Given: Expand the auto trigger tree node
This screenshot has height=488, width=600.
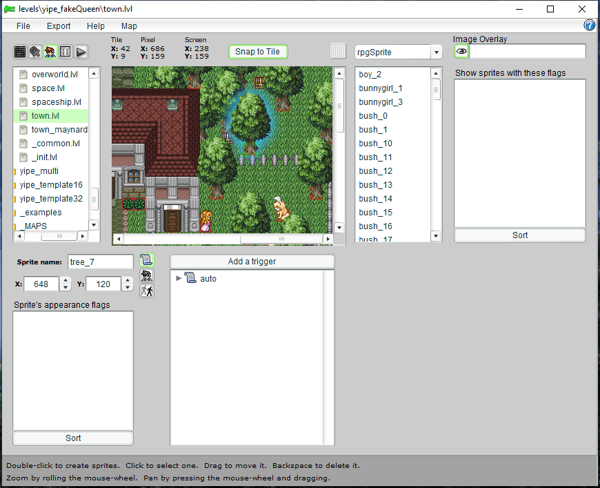Looking at the screenshot, I should tap(179, 279).
